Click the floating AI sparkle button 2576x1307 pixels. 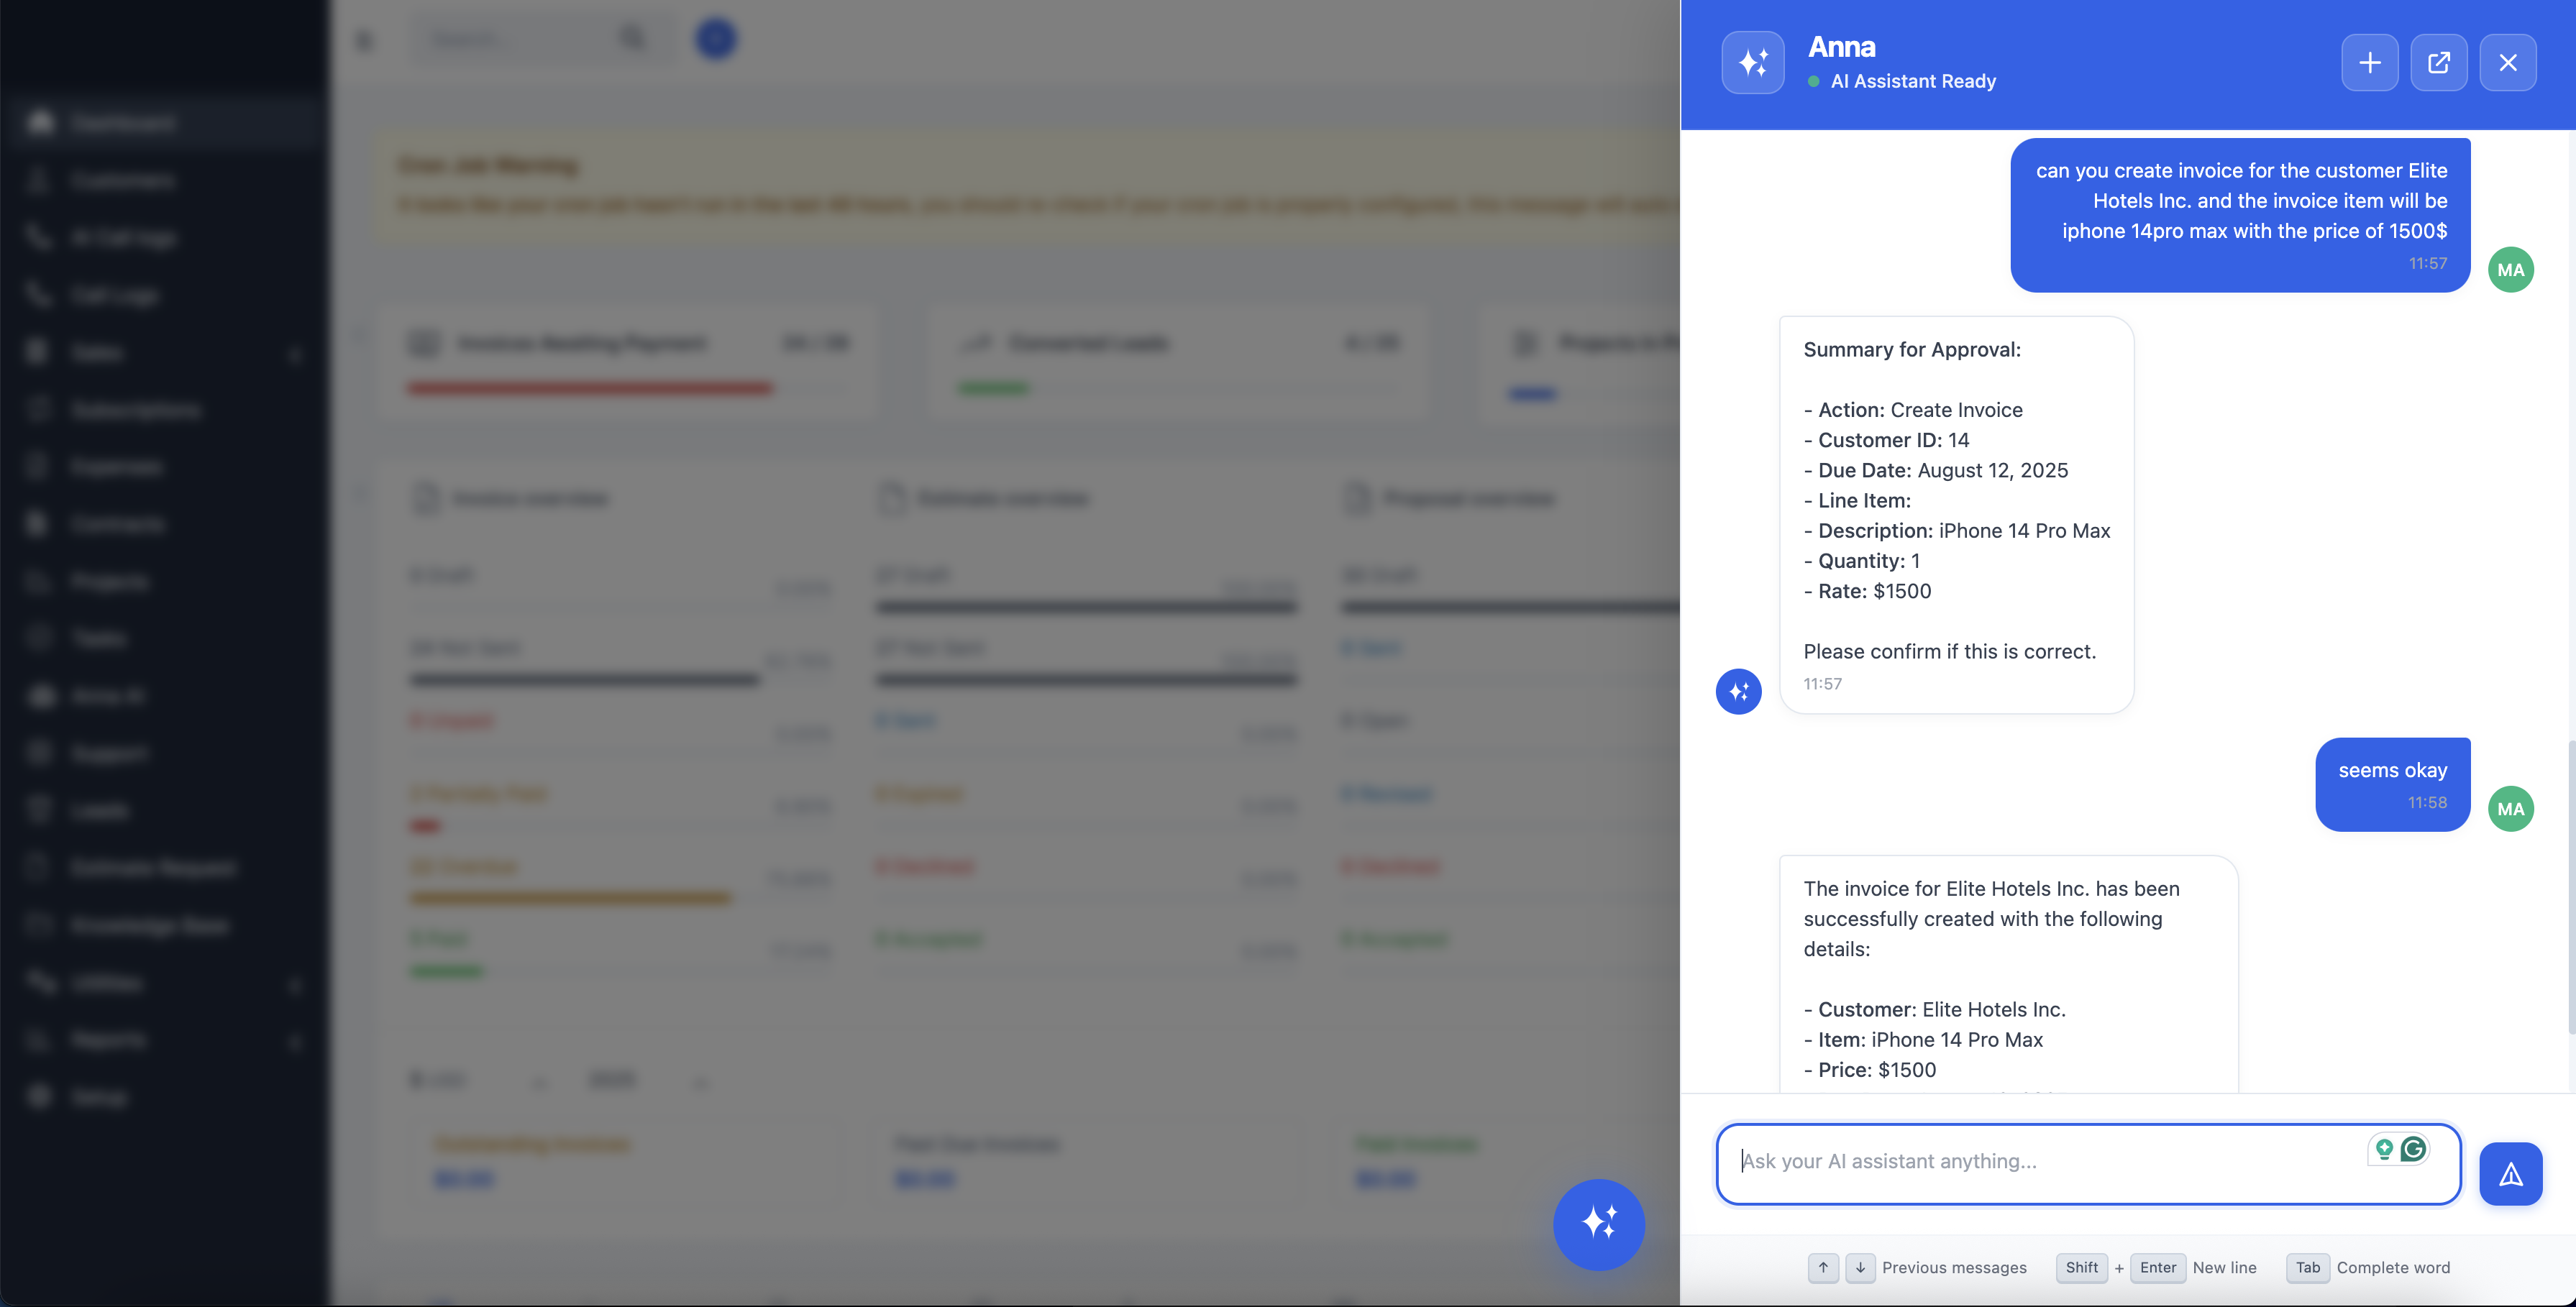tap(1598, 1224)
